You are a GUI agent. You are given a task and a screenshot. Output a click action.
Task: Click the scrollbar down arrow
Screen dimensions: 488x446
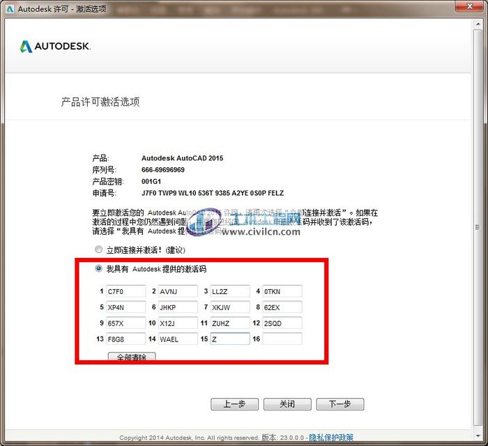(x=478, y=436)
